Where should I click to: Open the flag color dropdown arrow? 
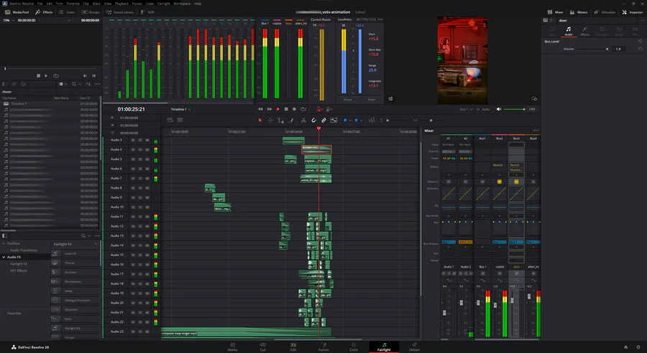pos(350,121)
